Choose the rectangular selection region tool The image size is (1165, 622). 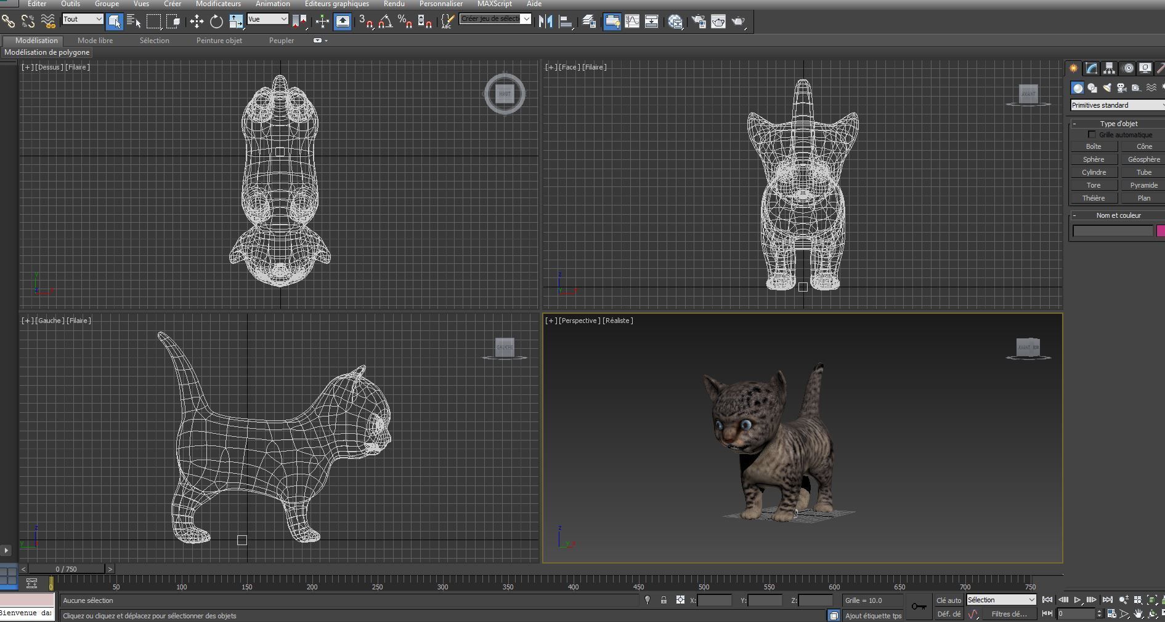(x=154, y=22)
